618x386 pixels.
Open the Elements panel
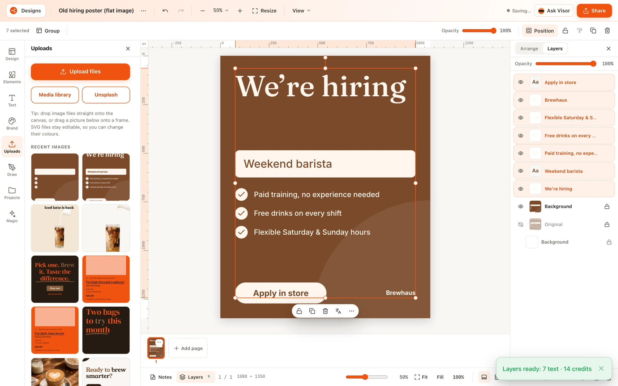(12, 77)
